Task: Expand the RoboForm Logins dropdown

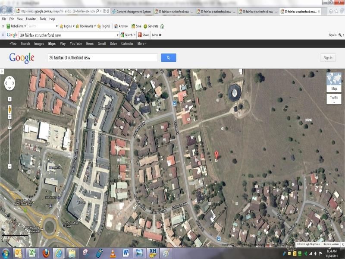Action: click(x=67, y=26)
